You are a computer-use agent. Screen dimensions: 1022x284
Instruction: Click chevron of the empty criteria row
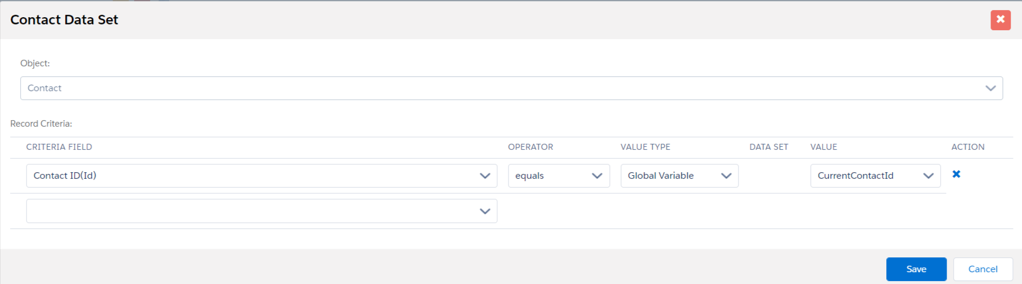(x=484, y=211)
